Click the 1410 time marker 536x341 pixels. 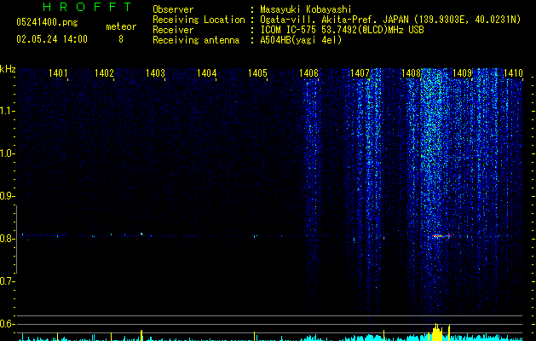coord(514,72)
